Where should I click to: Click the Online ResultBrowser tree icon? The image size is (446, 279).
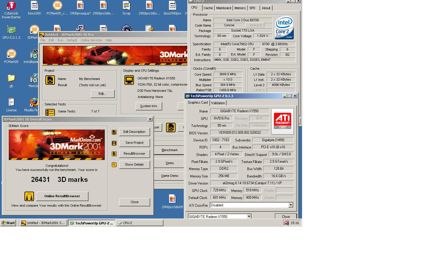point(29,196)
